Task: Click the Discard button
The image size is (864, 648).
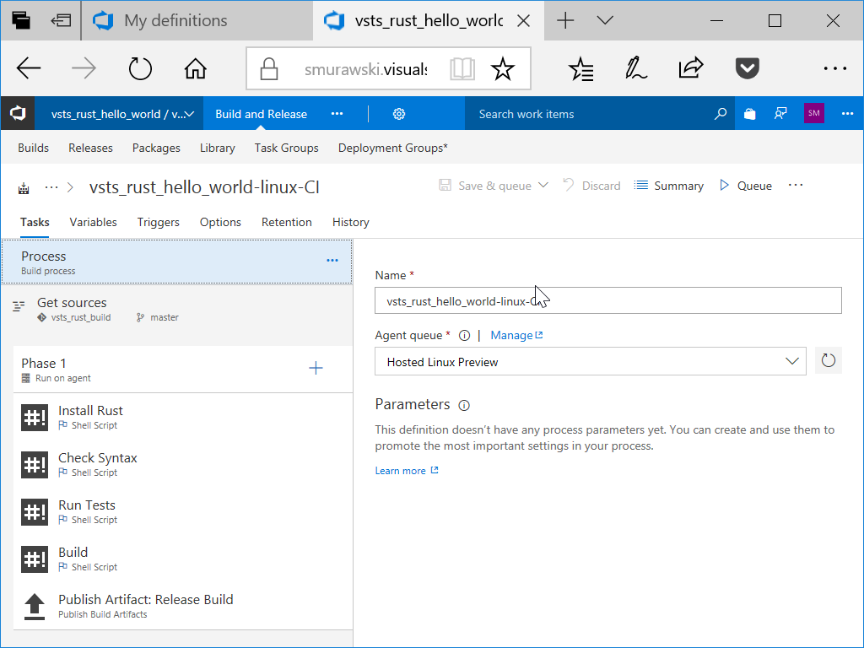Action: point(591,186)
